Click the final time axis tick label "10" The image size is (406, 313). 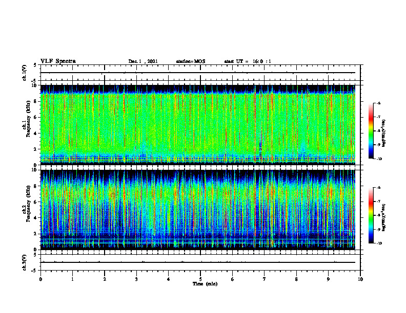(360, 279)
